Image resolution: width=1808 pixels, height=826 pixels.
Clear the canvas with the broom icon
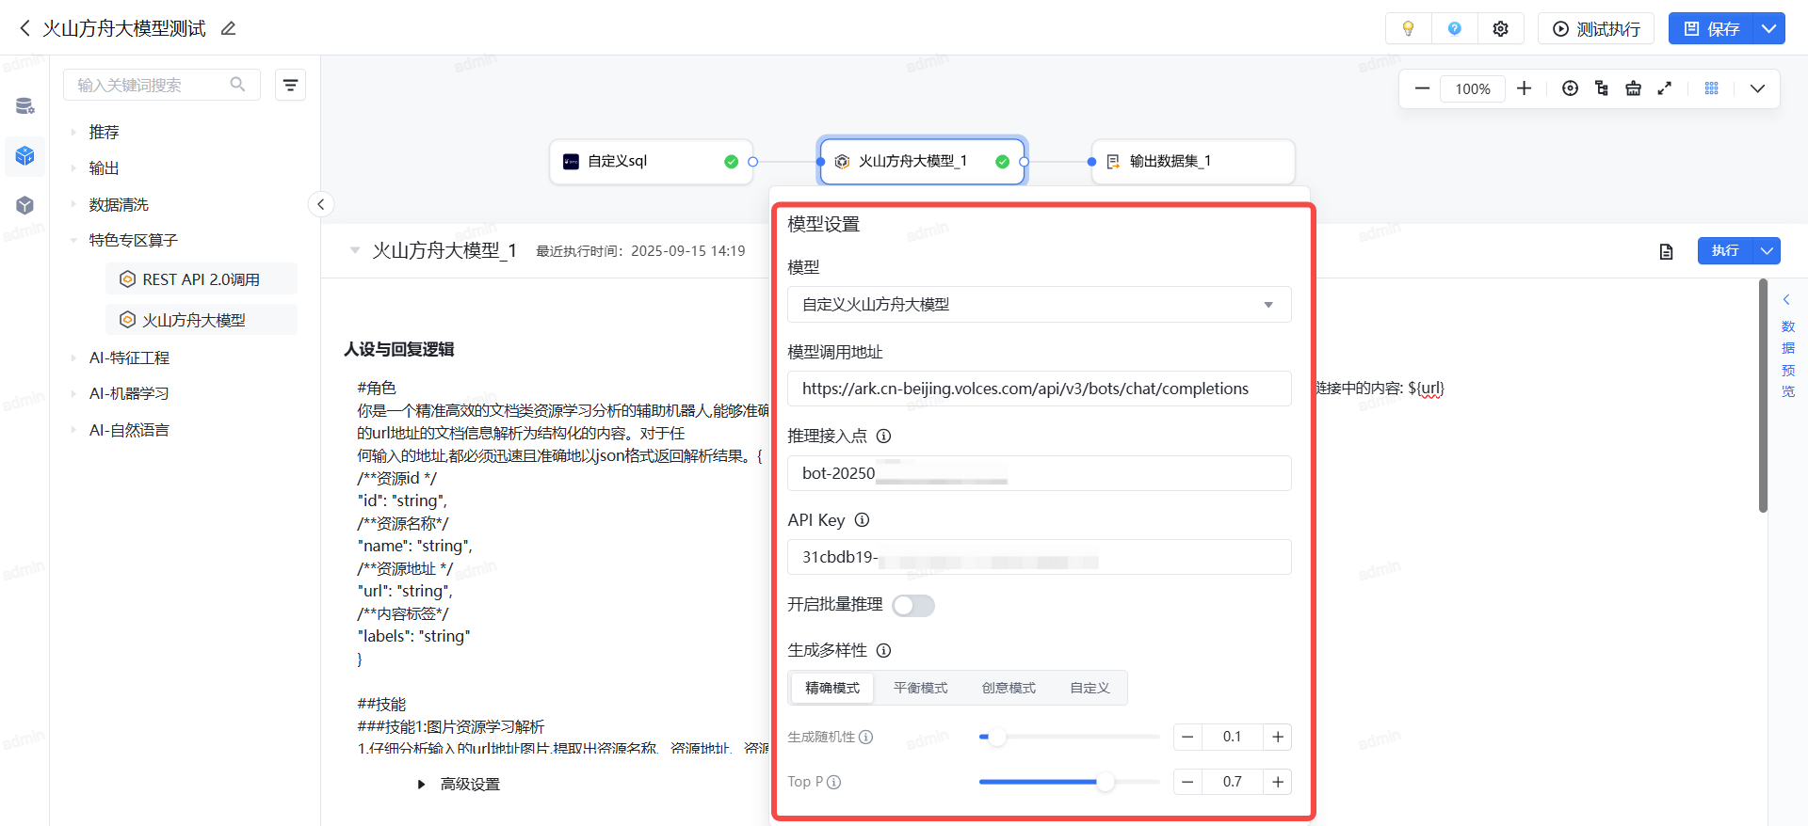[x=1634, y=88]
